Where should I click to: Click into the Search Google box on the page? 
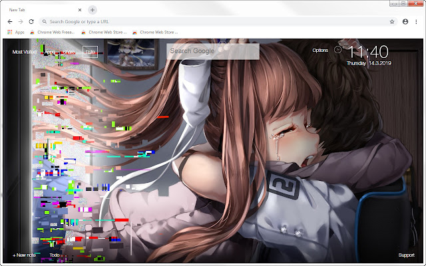click(x=213, y=51)
